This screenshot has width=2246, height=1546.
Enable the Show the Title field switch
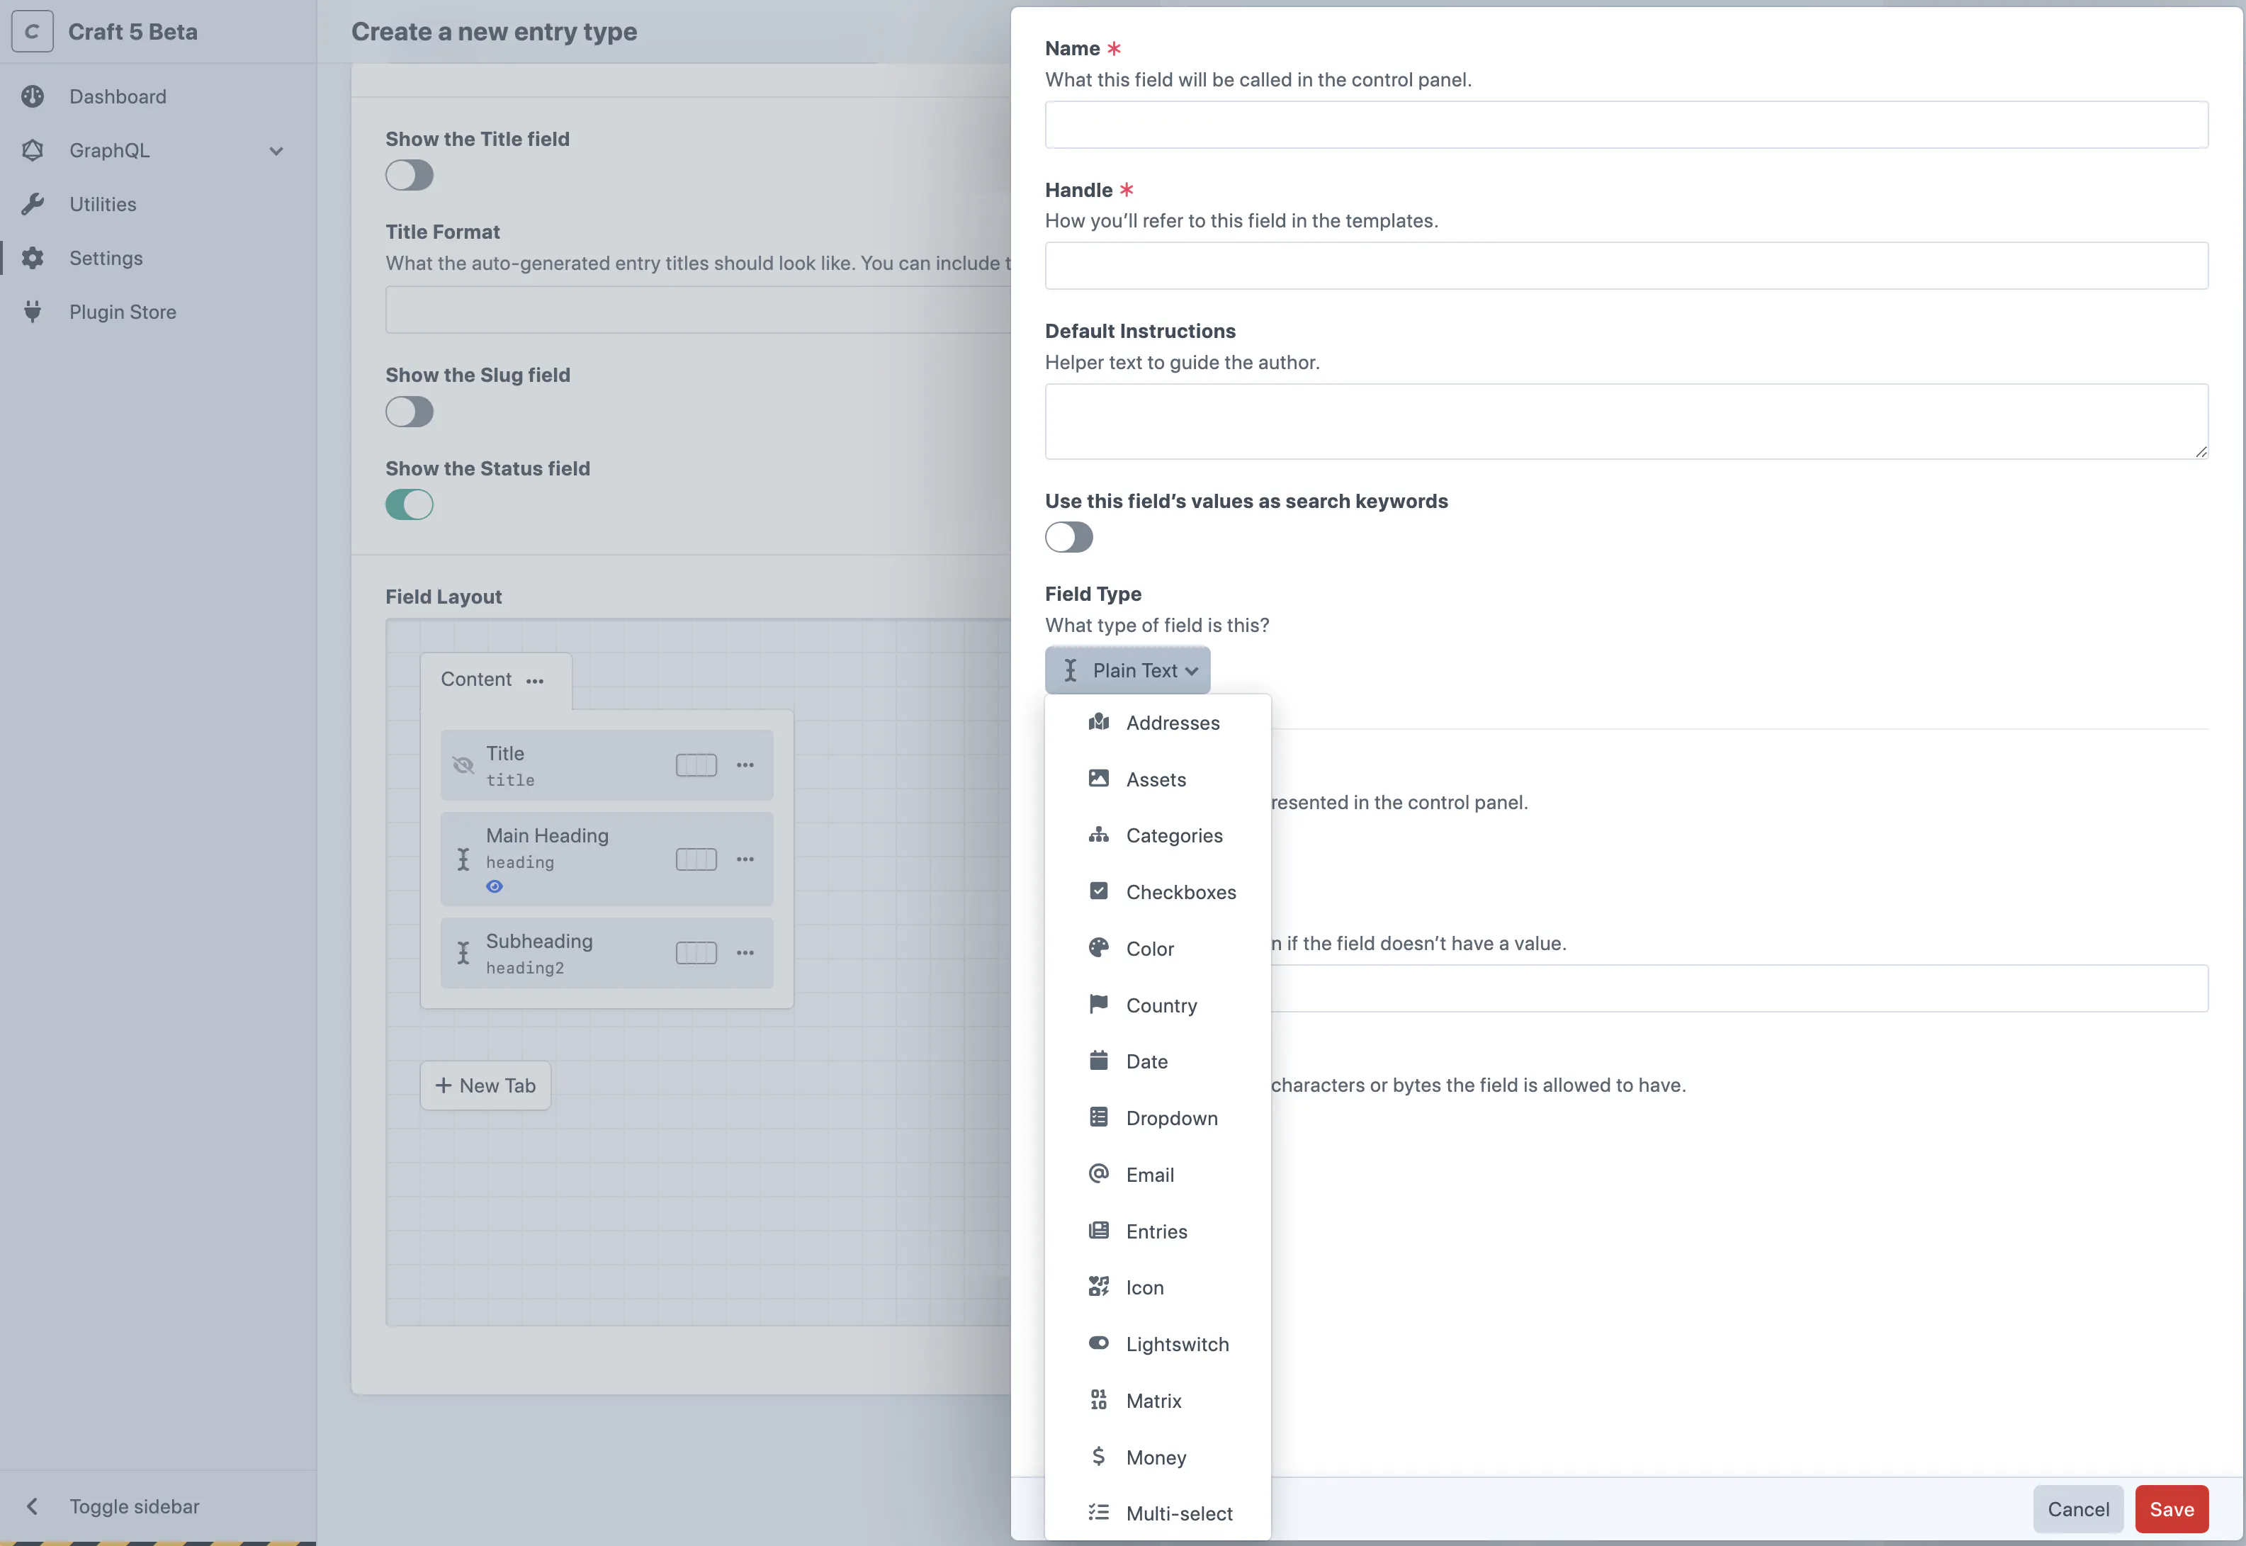pos(409,175)
